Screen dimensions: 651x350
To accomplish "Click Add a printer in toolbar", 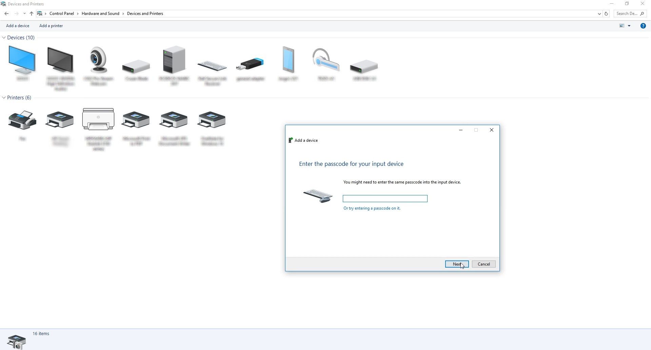I will coord(51,26).
